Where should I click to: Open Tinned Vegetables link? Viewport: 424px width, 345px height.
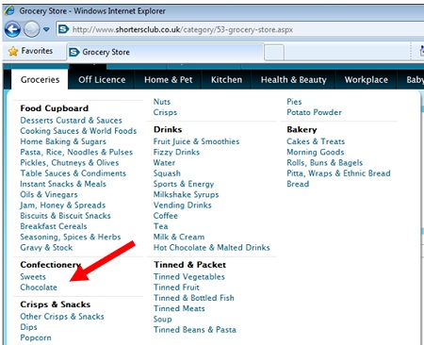pyautogui.click(x=189, y=277)
